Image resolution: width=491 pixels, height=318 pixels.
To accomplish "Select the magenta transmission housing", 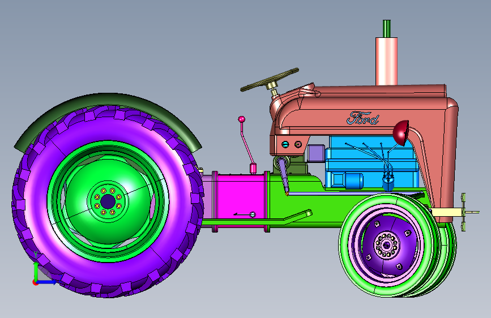I will coord(240,201).
